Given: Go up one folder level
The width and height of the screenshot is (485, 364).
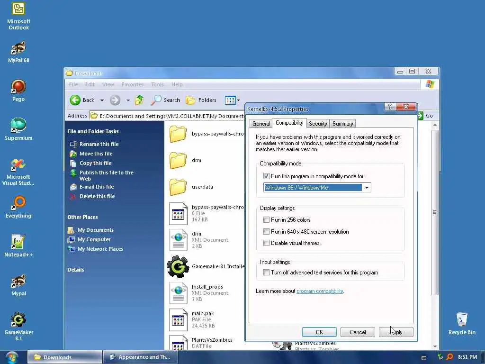Looking at the screenshot, I should click(139, 100).
